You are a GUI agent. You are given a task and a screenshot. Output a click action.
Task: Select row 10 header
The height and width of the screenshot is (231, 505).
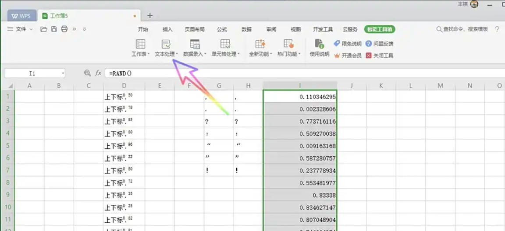8,207
